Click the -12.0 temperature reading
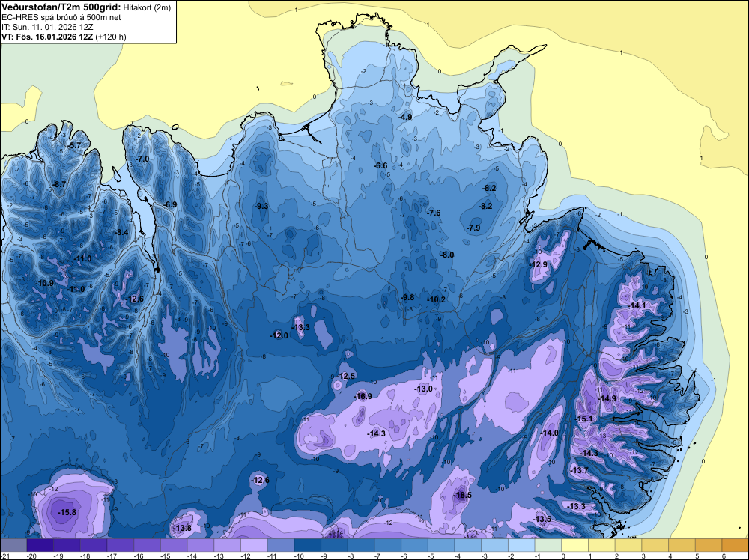The height and width of the screenshot is (560, 749). tap(279, 335)
